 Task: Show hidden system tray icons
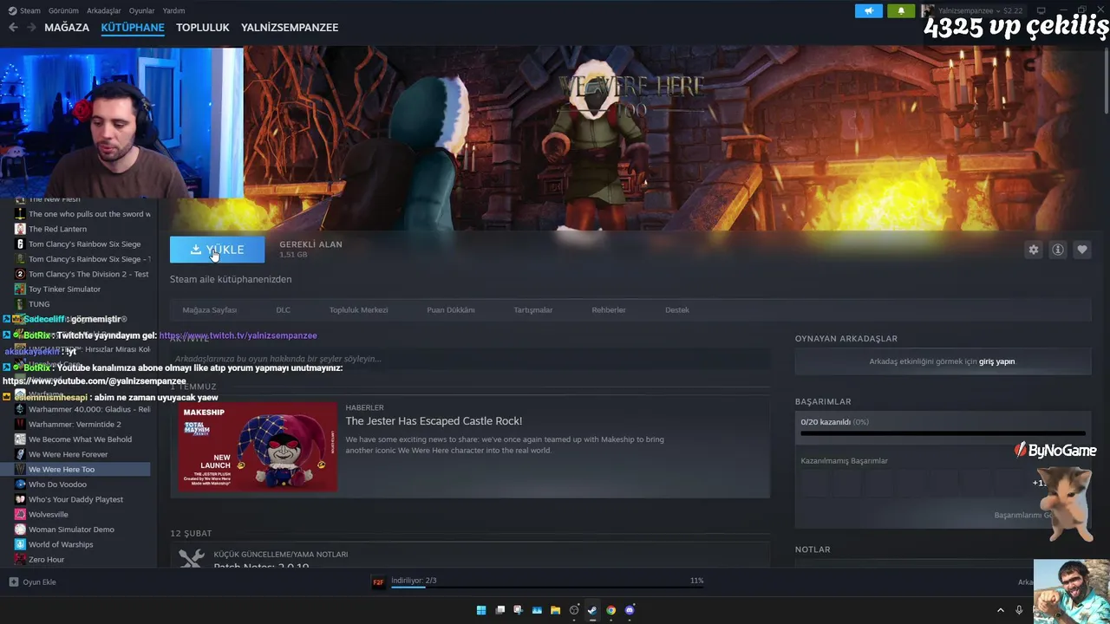point(1000,610)
